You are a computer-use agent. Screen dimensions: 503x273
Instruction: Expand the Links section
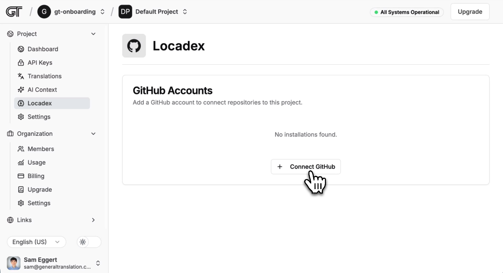[93, 220]
